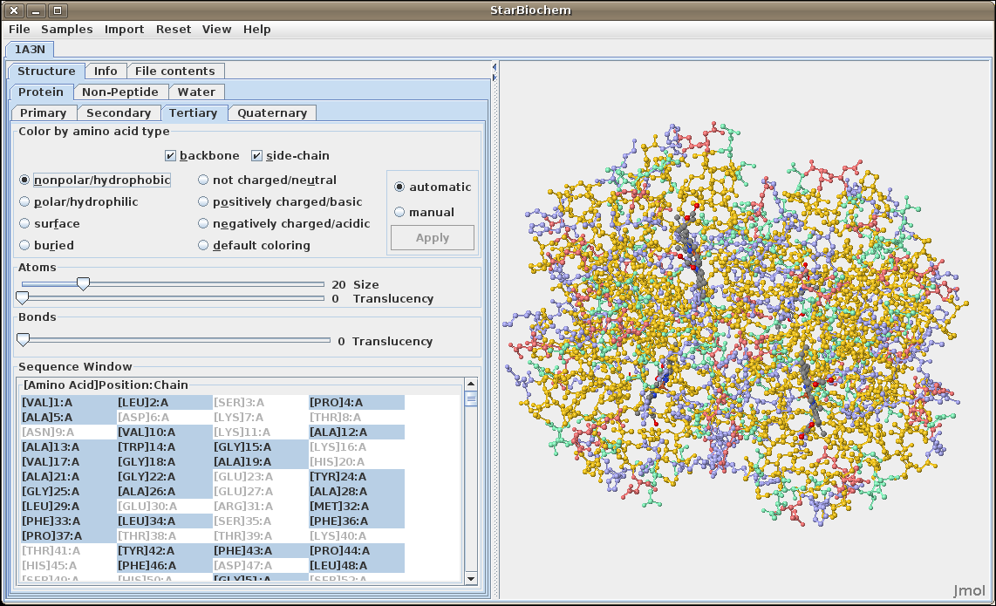This screenshot has height=606, width=996.
Task: Select residue [SER]3:A in sequence
Action: [261, 402]
